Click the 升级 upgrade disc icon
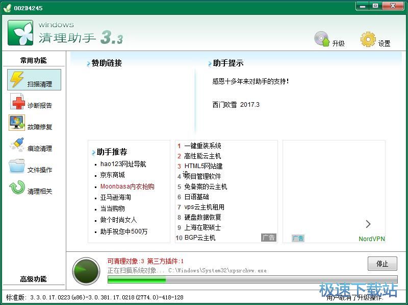 tap(322, 39)
